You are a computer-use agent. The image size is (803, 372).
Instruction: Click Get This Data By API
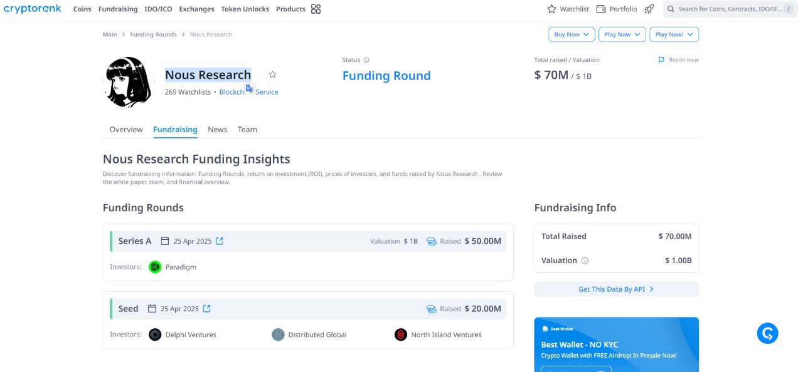(616, 289)
